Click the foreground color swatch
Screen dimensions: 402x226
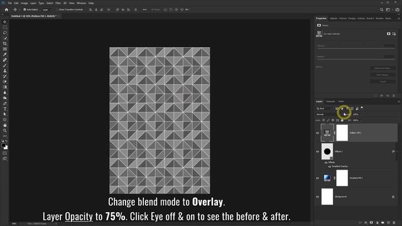[x=3, y=146]
